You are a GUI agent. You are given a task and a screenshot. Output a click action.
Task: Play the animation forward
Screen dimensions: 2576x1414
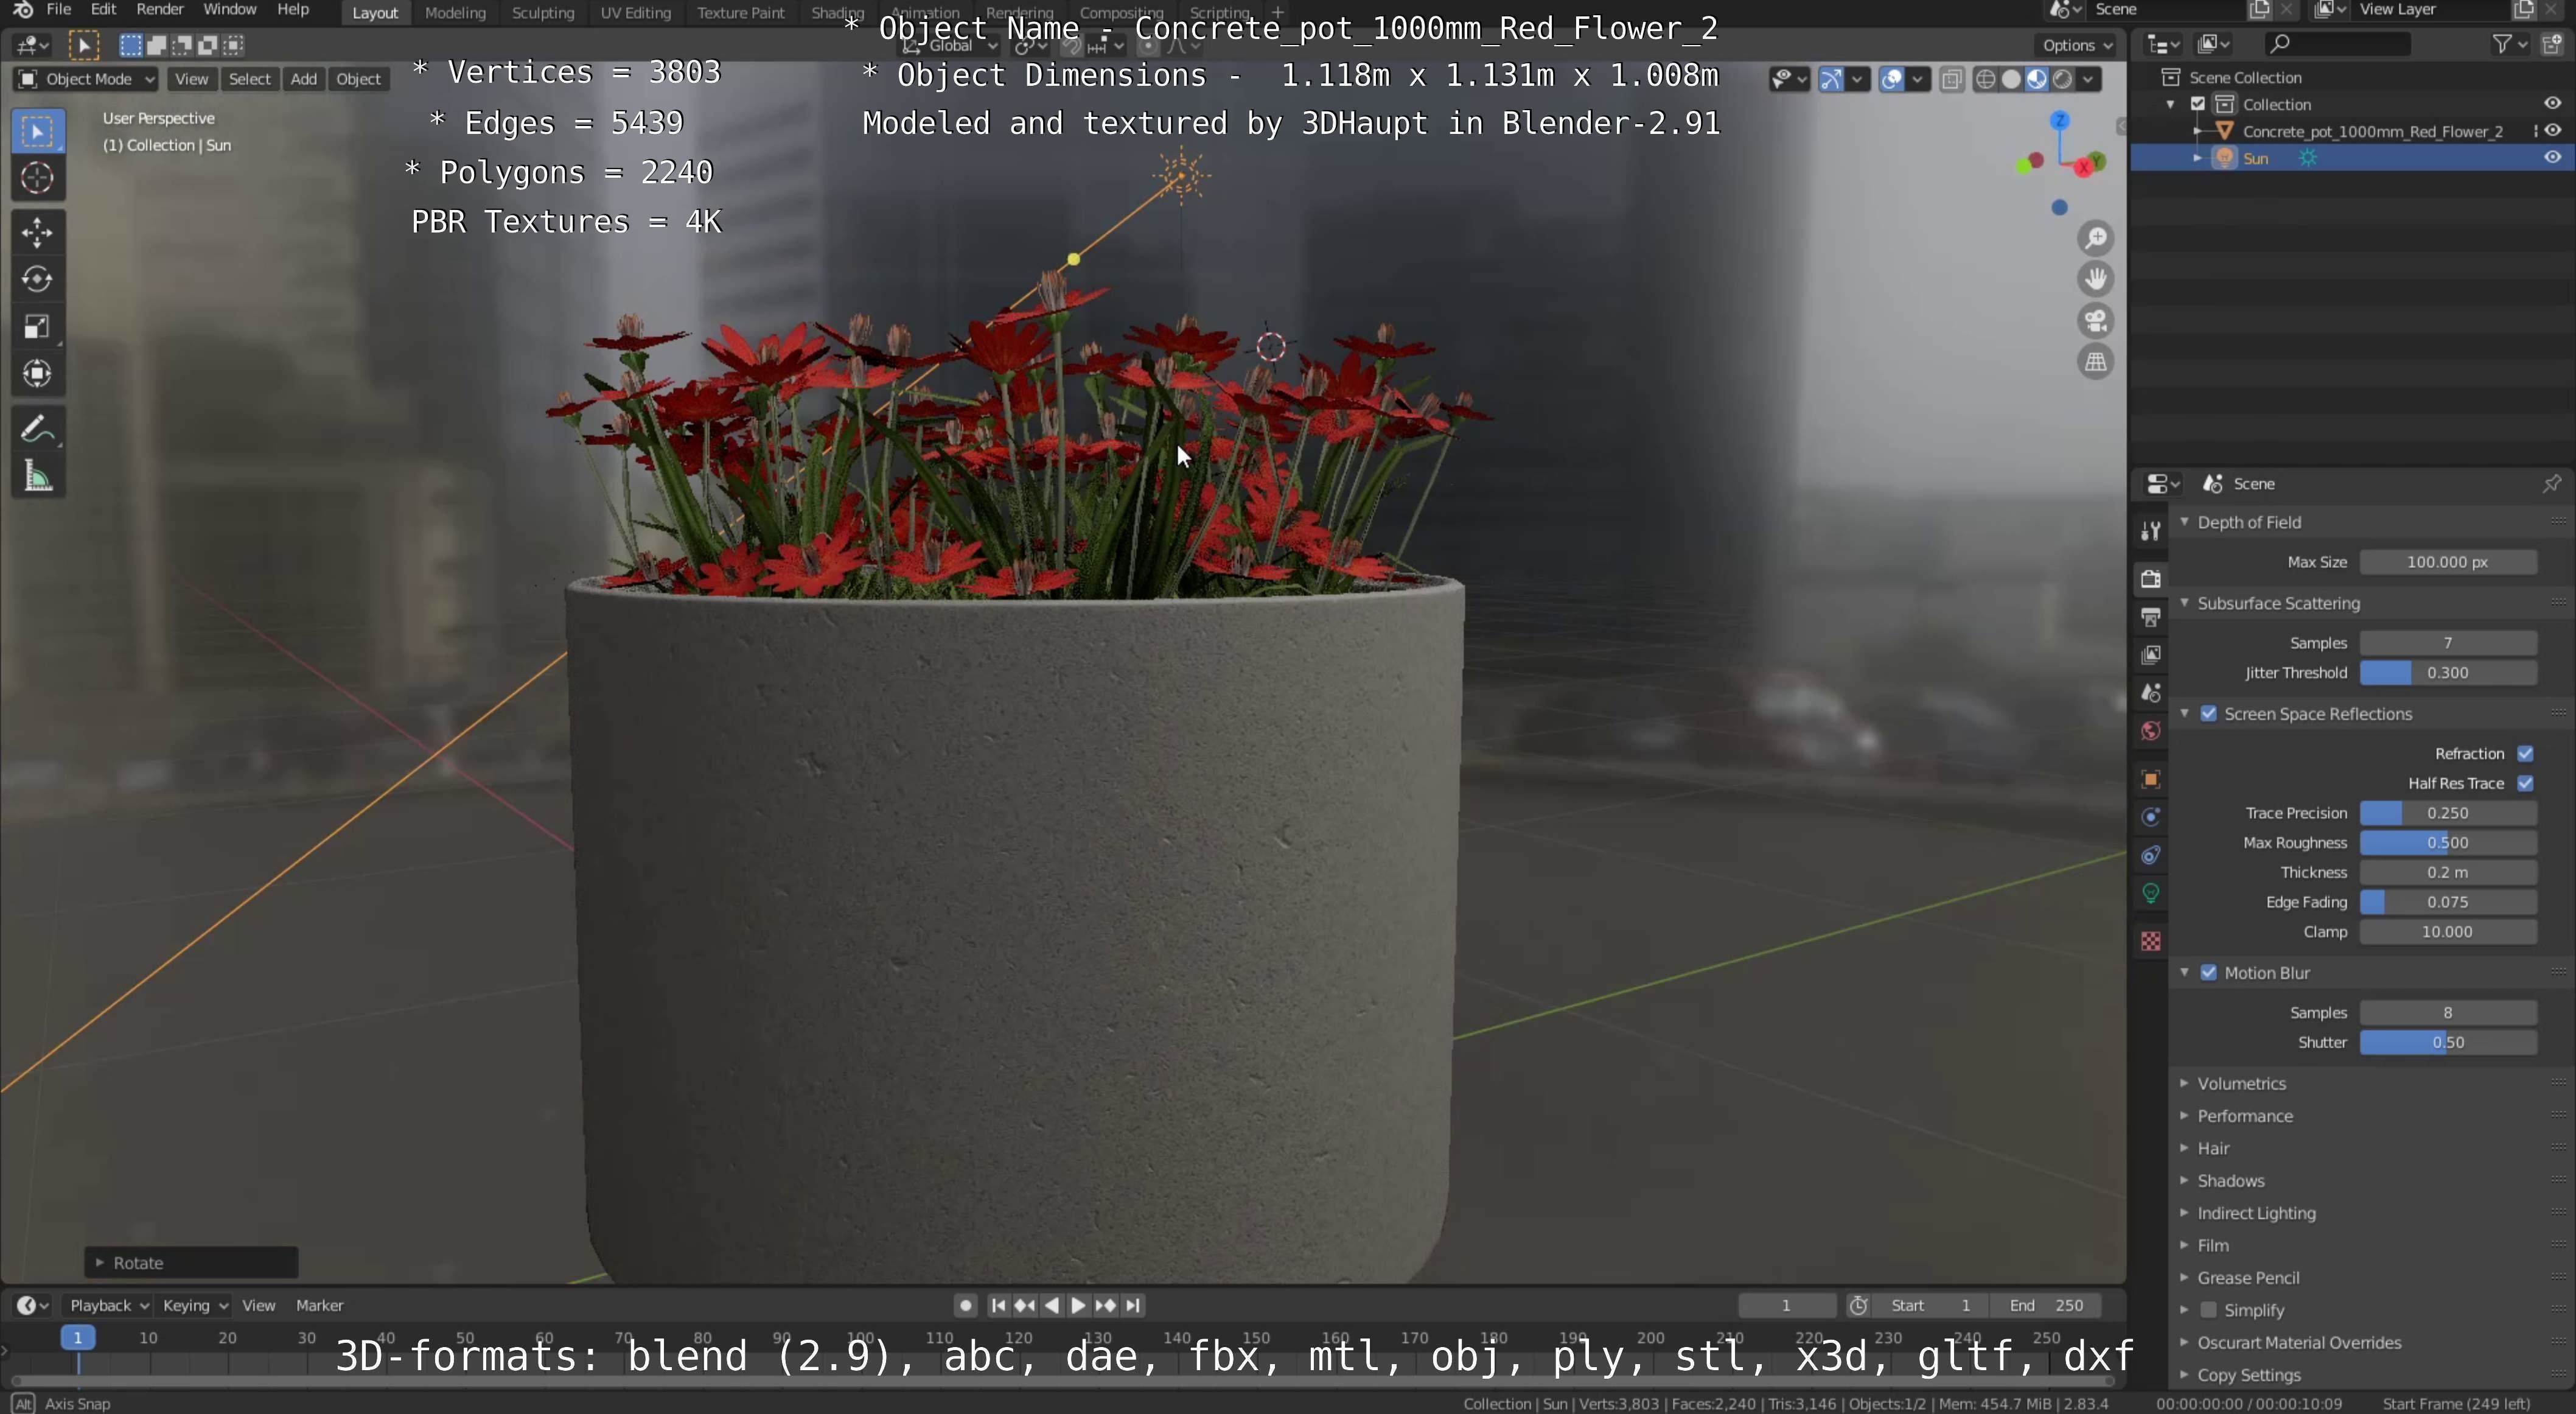click(1078, 1306)
